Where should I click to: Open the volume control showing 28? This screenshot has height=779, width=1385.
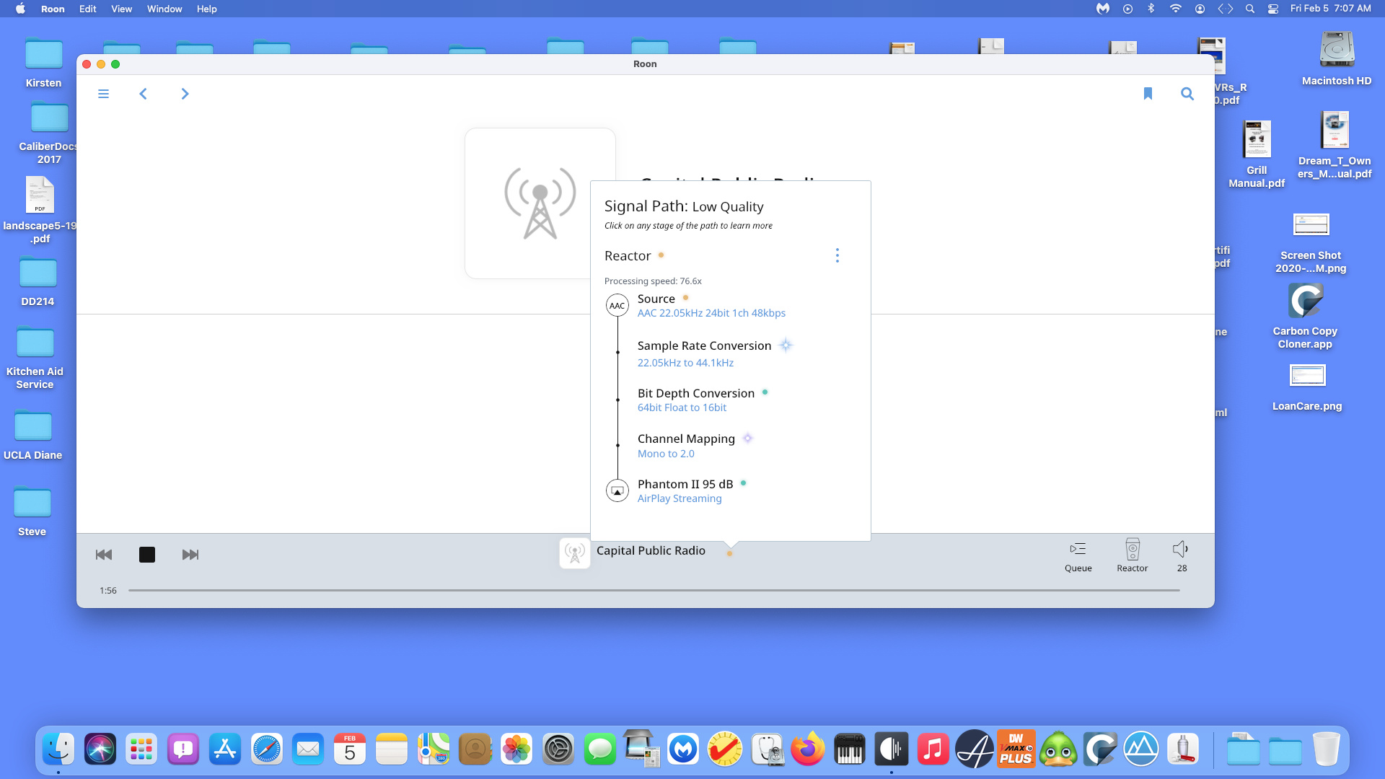(x=1181, y=556)
